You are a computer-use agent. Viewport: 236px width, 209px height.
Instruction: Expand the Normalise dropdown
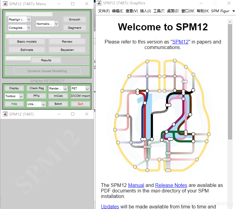pos(47,24)
